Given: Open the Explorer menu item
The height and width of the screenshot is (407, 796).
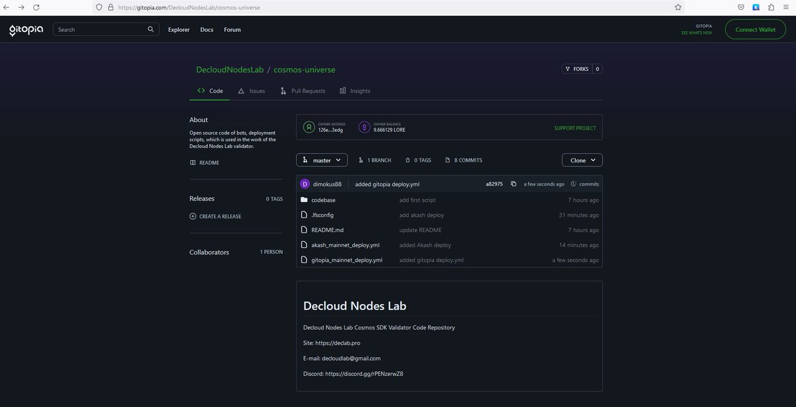Looking at the screenshot, I should (x=178, y=30).
